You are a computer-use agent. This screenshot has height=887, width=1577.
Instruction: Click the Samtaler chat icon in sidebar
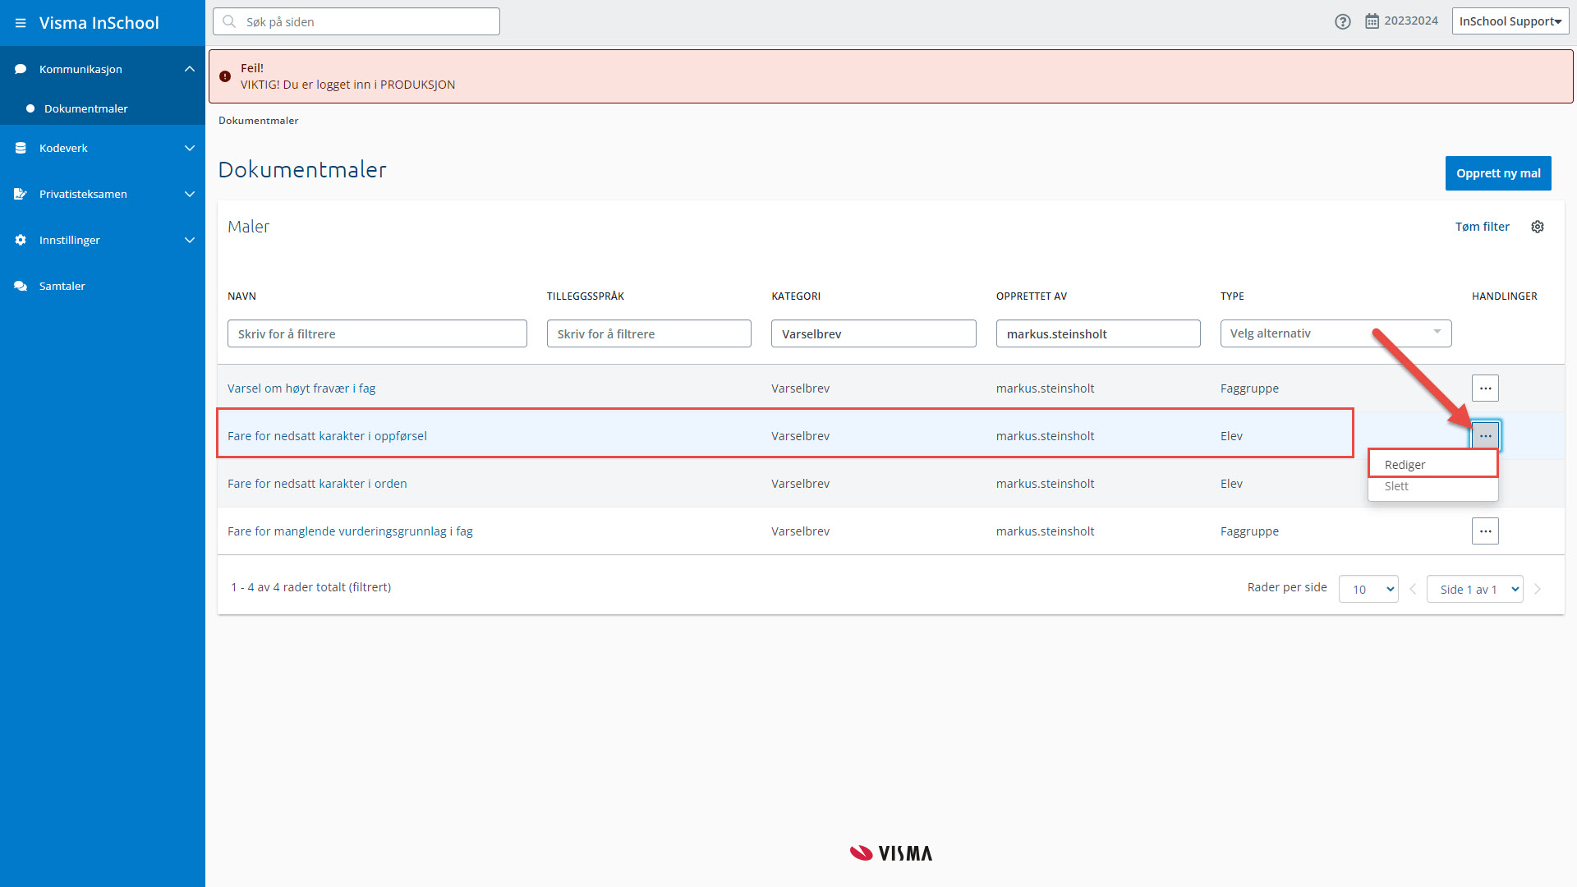coord(21,287)
